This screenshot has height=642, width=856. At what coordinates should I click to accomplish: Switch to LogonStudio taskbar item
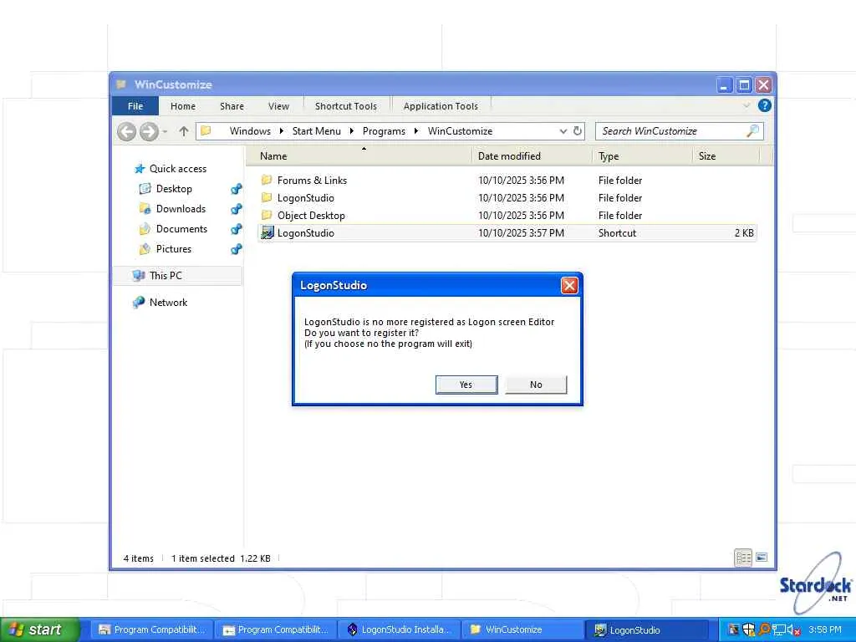click(647, 630)
